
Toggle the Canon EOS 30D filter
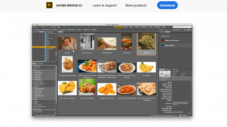[44, 105]
